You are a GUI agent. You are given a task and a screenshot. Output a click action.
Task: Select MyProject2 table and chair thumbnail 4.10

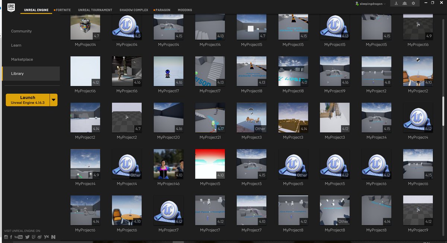point(418,71)
